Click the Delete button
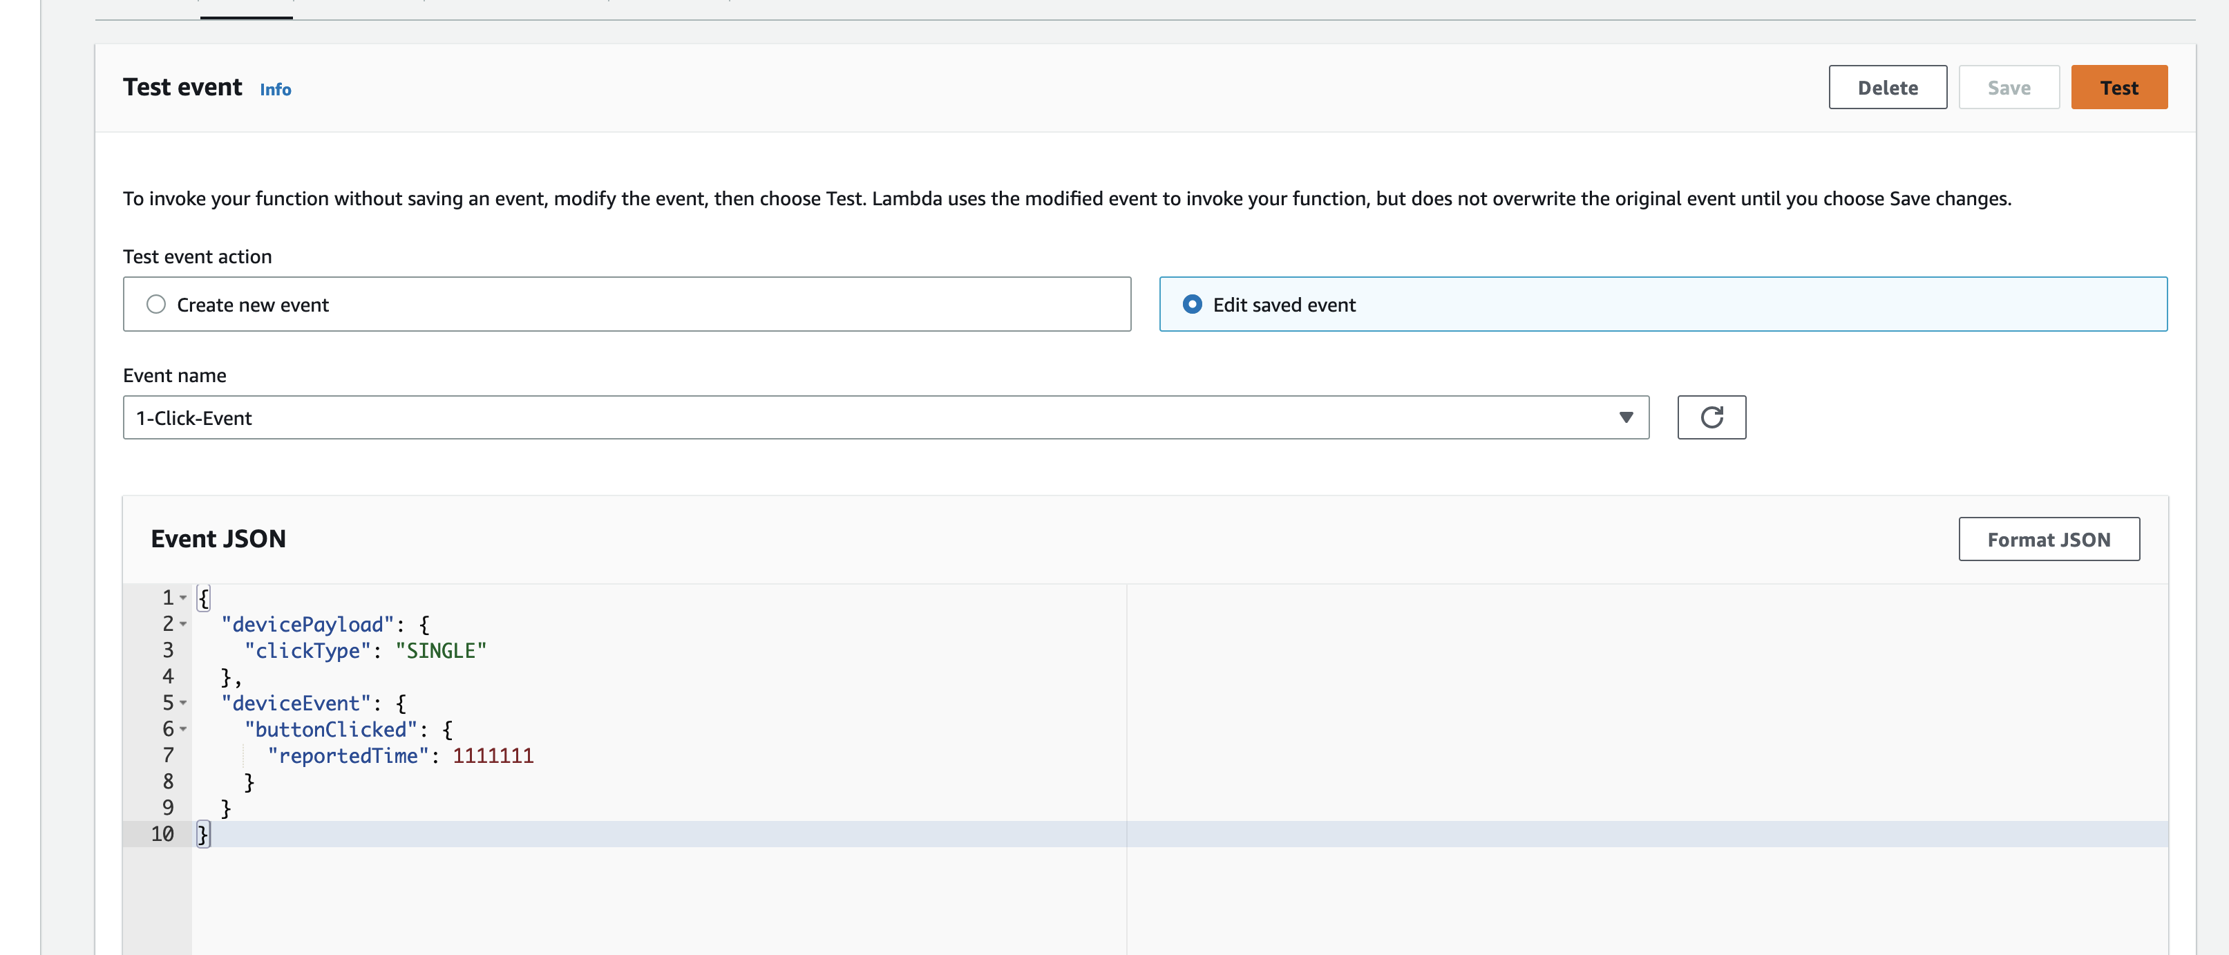The height and width of the screenshot is (955, 2229). (1887, 87)
